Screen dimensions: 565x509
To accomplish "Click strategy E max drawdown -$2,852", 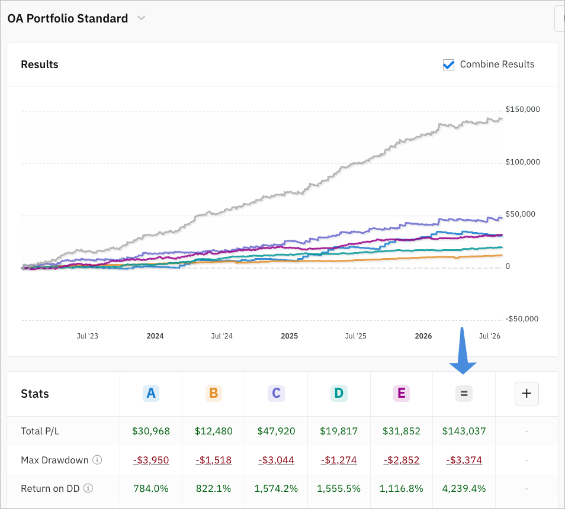I will tap(402, 460).
